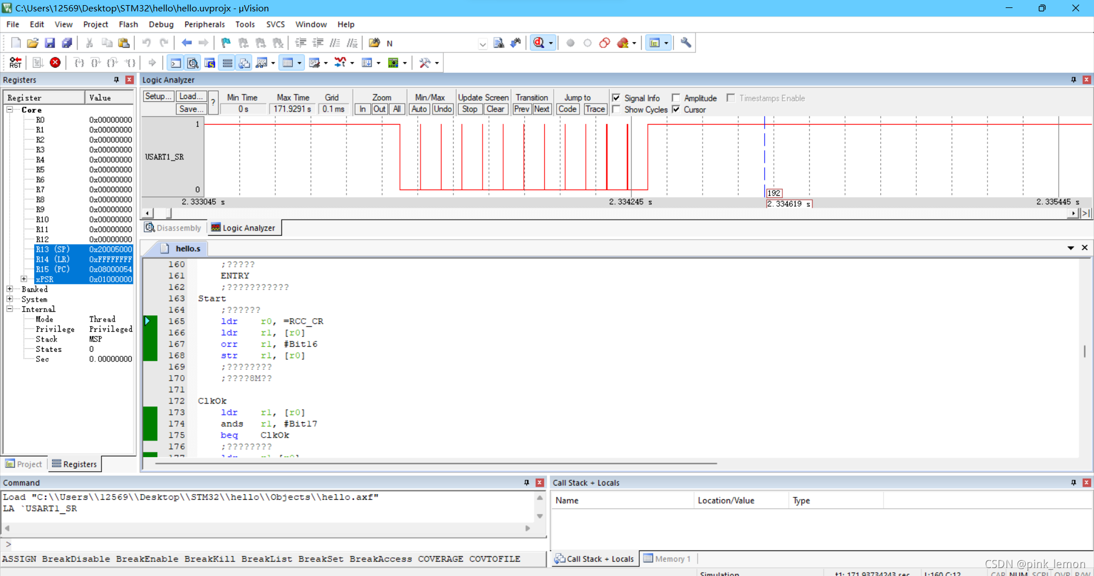Image resolution: width=1094 pixels, height=576 pixels.
Task: Open the Peripherals menu
Action: 205,24
